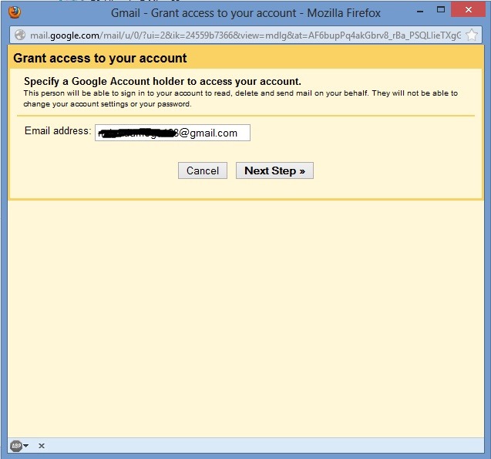The image size is (491, 459).
Task: Click the 'Email address:' label
Action: click(58, 130)
